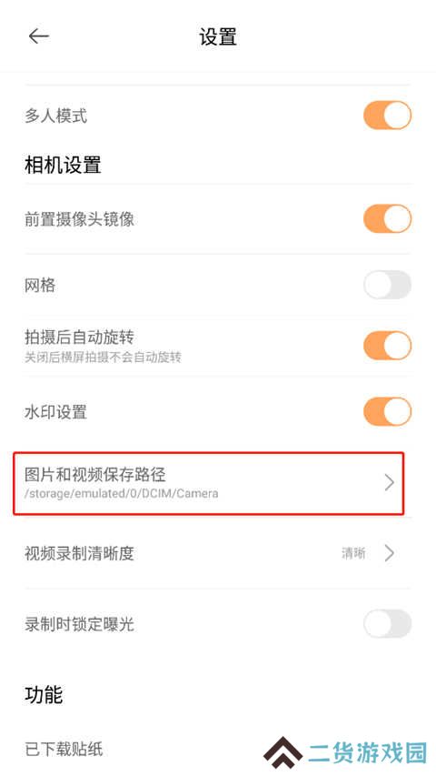436x776 pixels.
Task: Open chevron next to 视频录制清晰度
Action: click(x=390, y=553)
